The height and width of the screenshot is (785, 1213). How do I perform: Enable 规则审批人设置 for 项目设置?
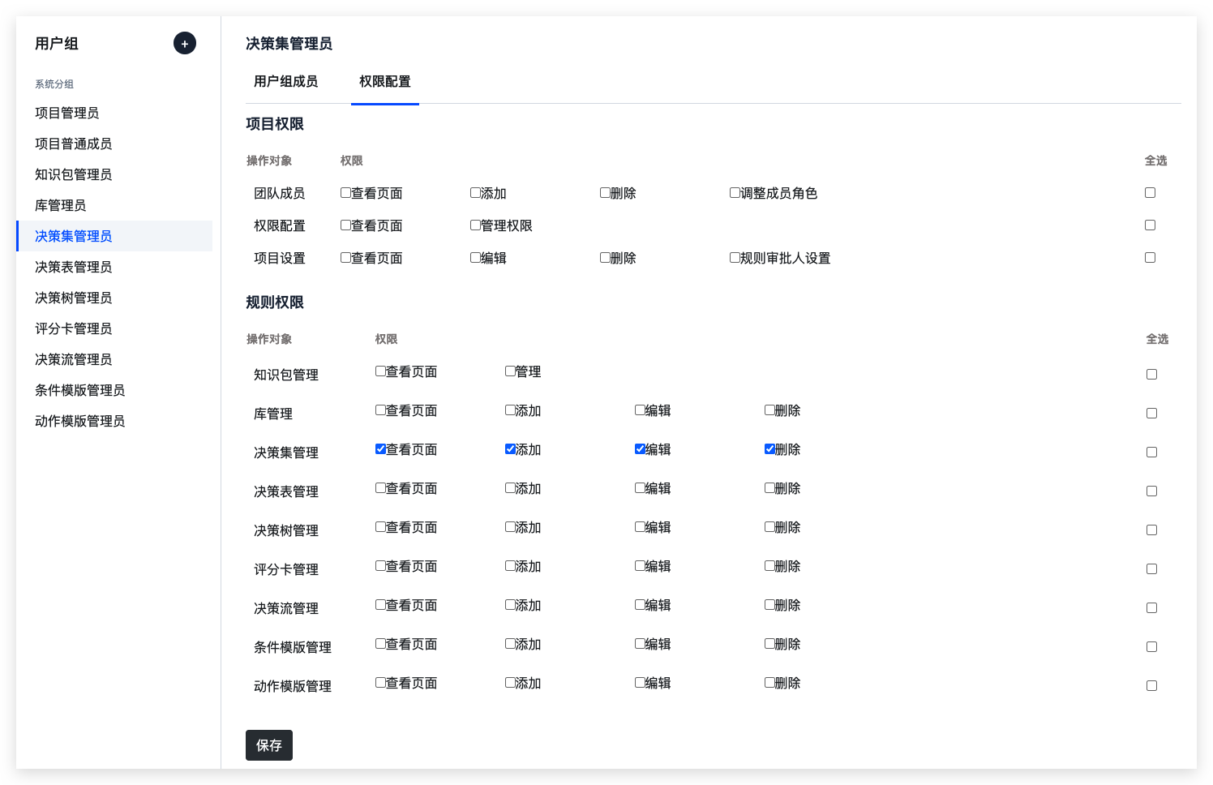point(735,258)
